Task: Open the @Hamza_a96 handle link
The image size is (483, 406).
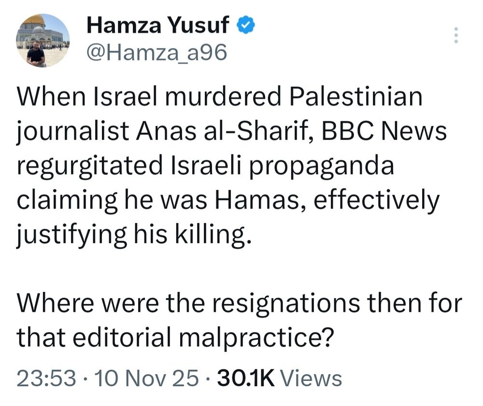Action: pyautogui.click(x=156, y=53)
